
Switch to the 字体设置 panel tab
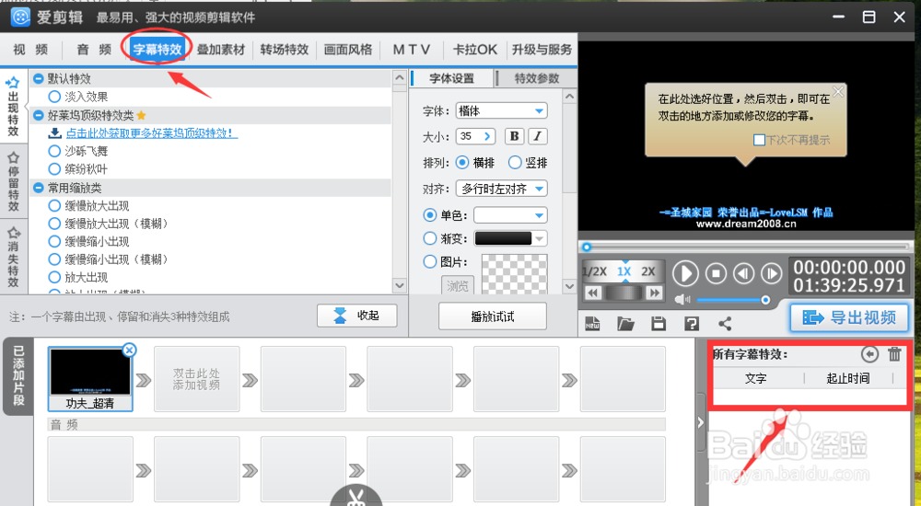[x=451, y=78]
